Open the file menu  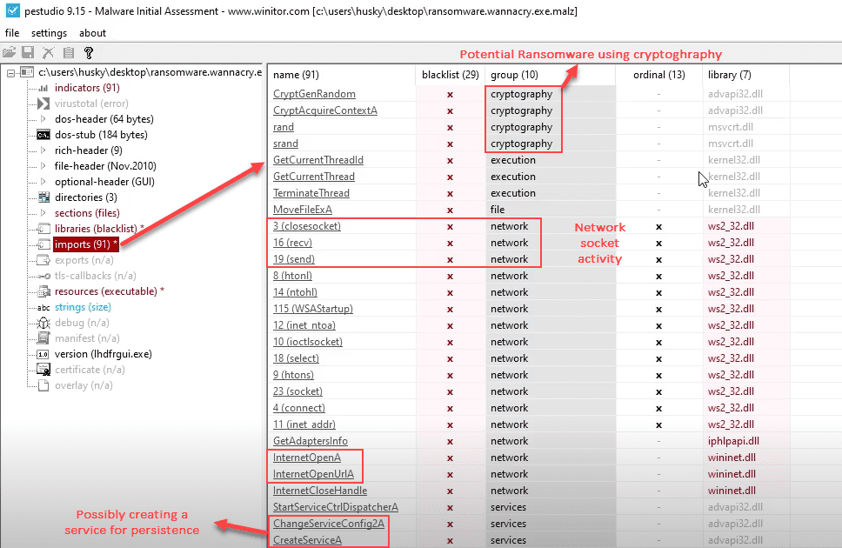point(11,33)
